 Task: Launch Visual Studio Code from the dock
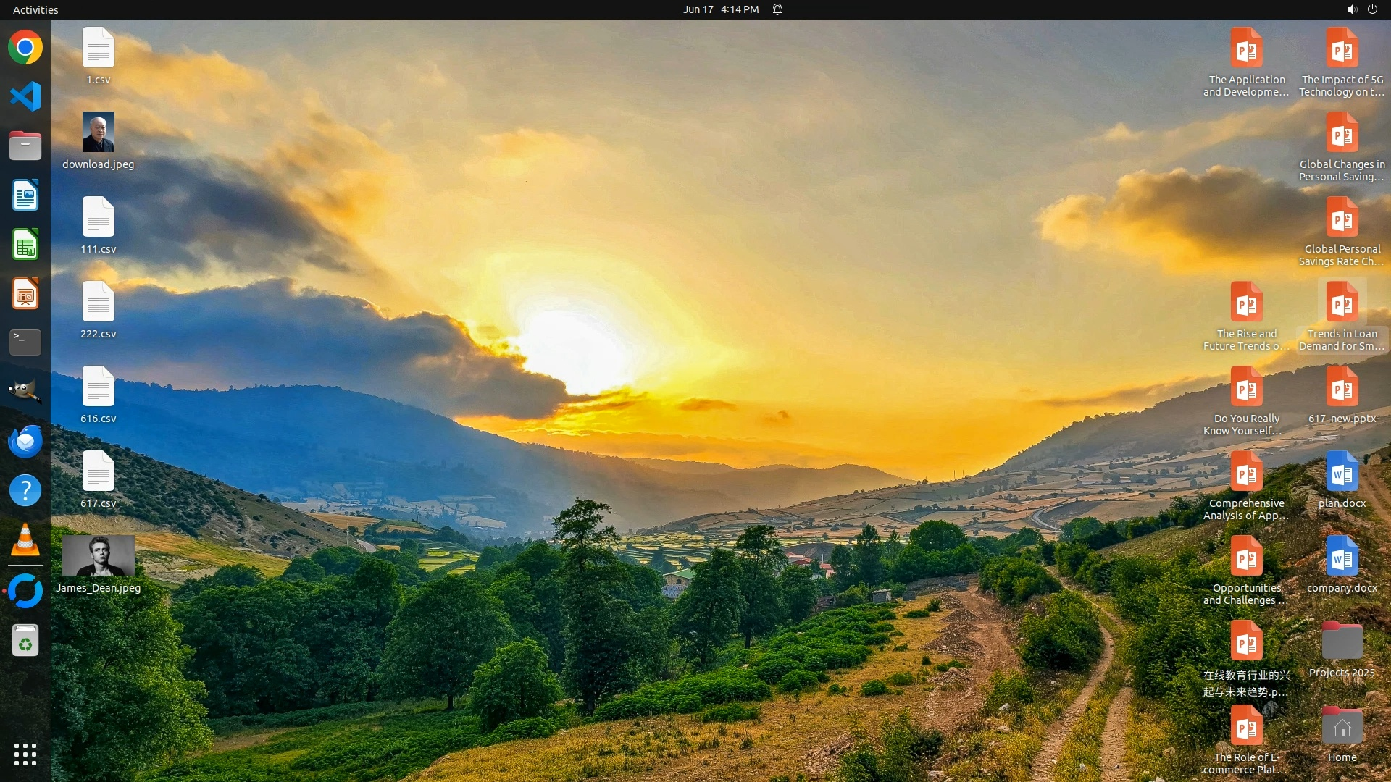point(25,96)
